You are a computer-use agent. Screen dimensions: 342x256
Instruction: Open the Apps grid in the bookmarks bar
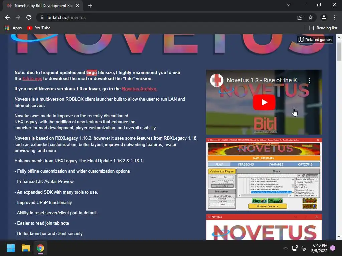tap(13, 28)
